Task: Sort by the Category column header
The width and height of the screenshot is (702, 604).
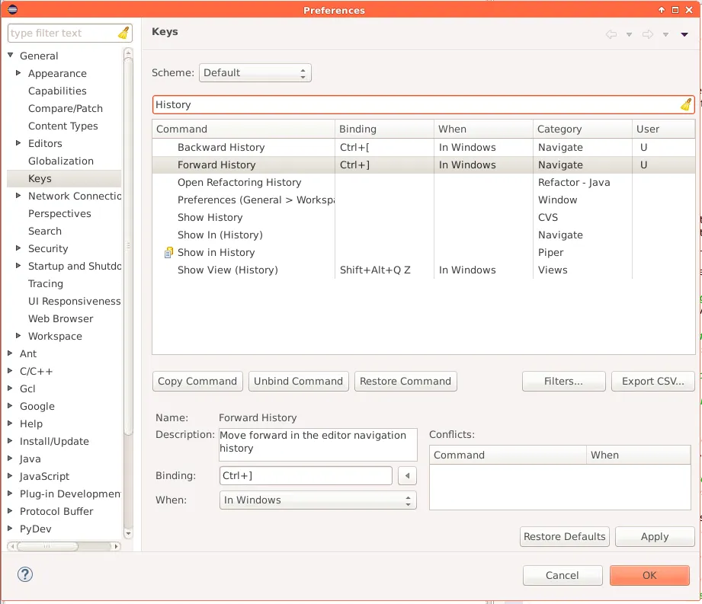Action: (582, 129)
